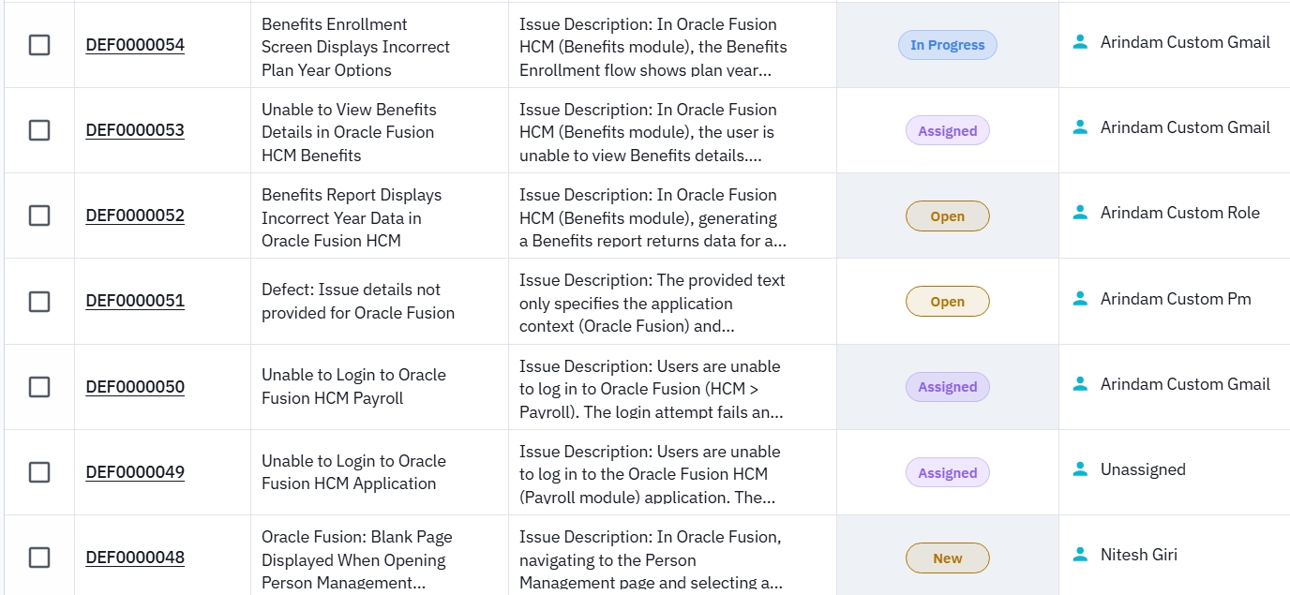
Task: Click Open badge for DEF0000052
Action: (x=948, y=216)
